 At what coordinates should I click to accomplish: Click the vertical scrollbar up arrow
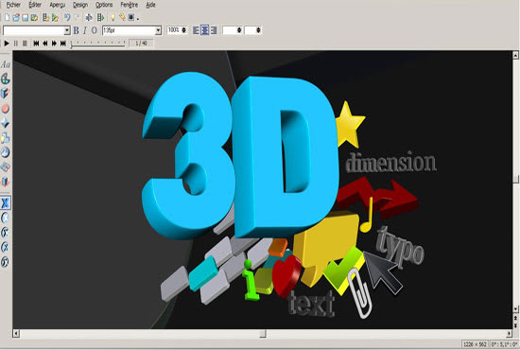515,55
